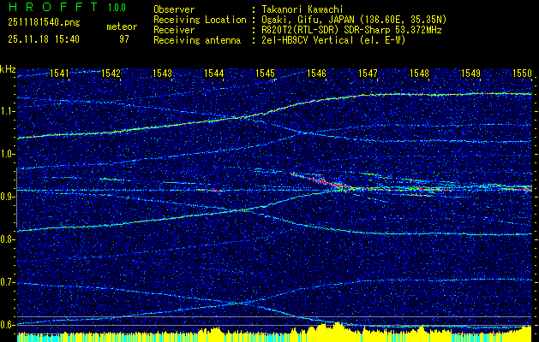Click the 1.1 kHz axis label
Viewport: 539px width, 342px height.
(8, 112)
